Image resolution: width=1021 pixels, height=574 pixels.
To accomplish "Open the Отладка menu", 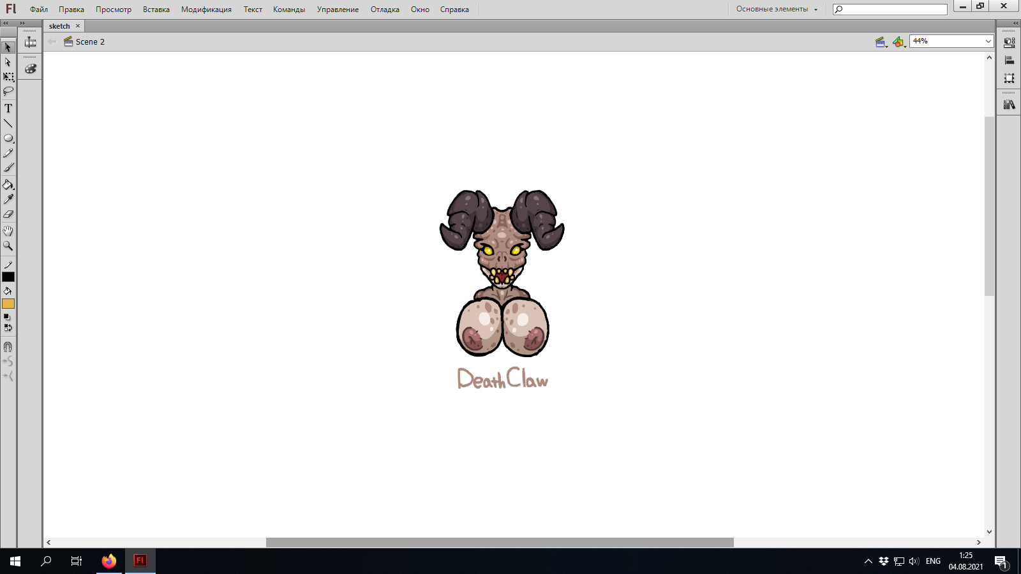I will (385, 10).
